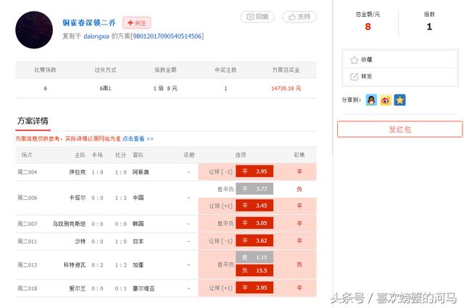Share to QQ via penguin icon
This screenshot has height=308, width=464.
click(x=371, y=100)
